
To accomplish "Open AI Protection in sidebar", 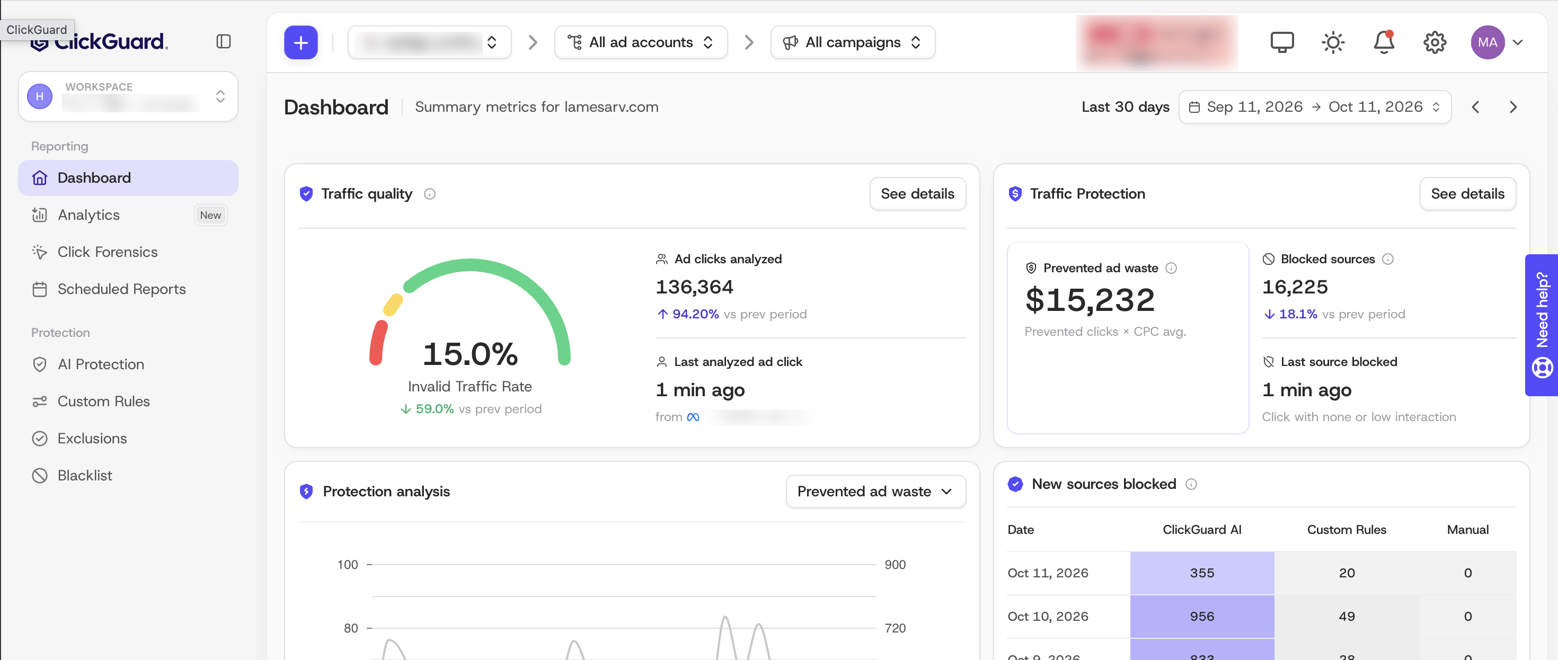I will [x=128, y=364].
